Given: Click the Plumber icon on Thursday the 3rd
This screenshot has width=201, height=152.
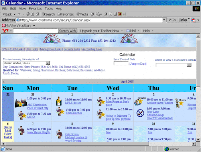Looking at the screenshot, I should (140, 101).
